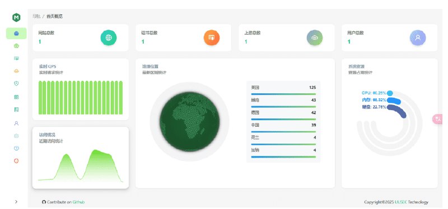Click the 荷兰 row in region list
Screen dimensions: 448x209
tap(283, 137)
